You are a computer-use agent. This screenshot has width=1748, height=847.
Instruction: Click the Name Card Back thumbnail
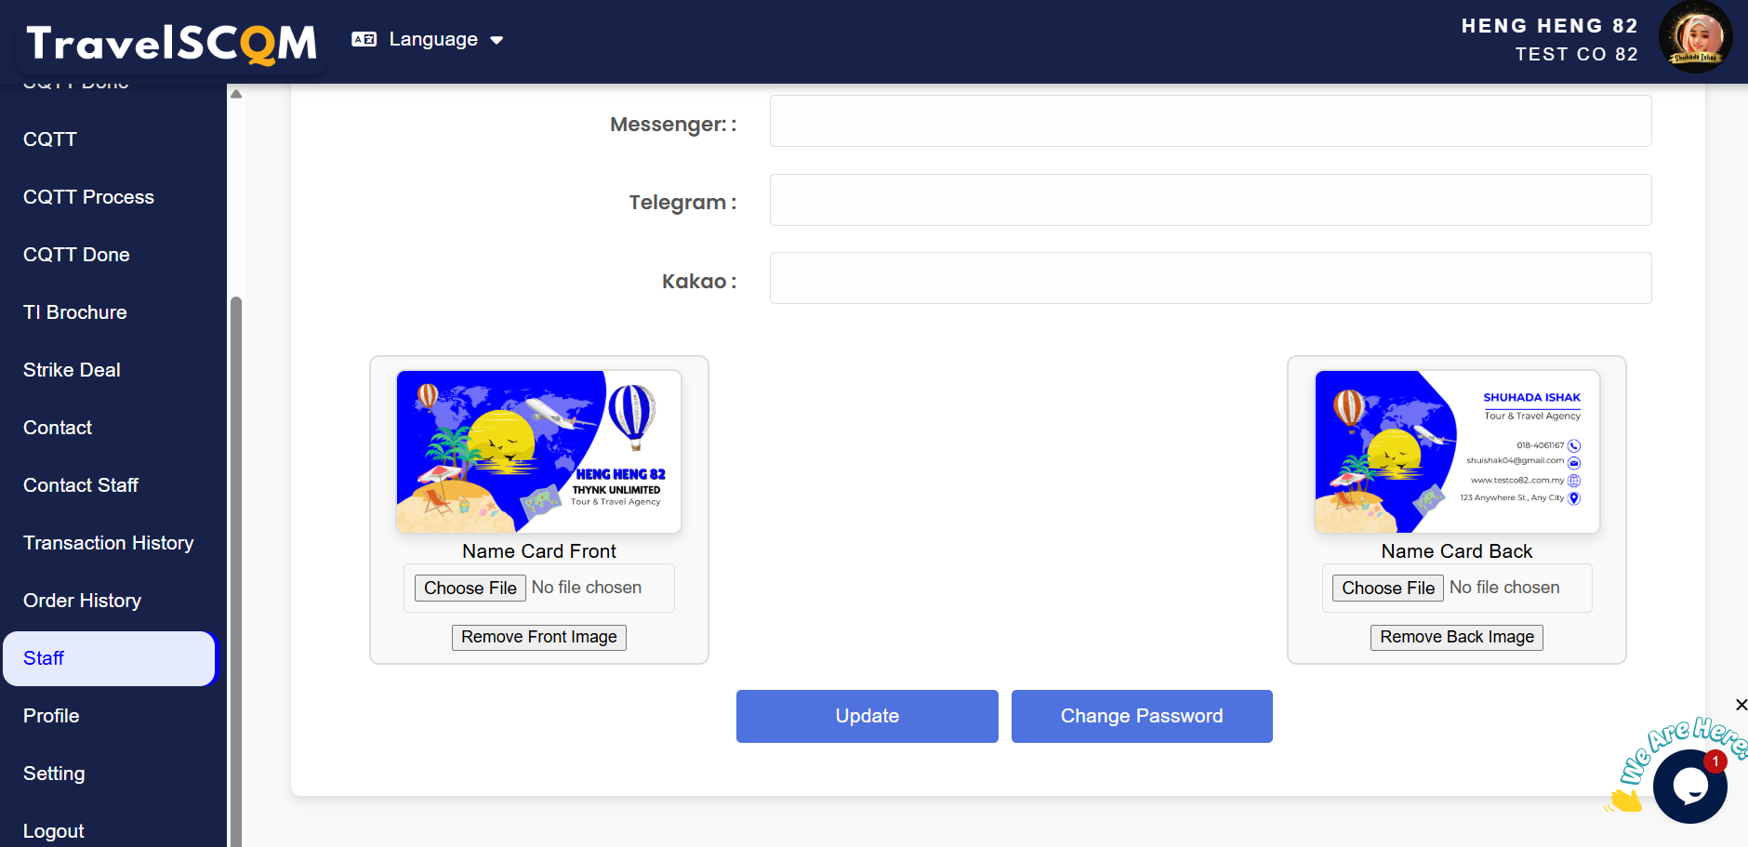point(1456,452)
